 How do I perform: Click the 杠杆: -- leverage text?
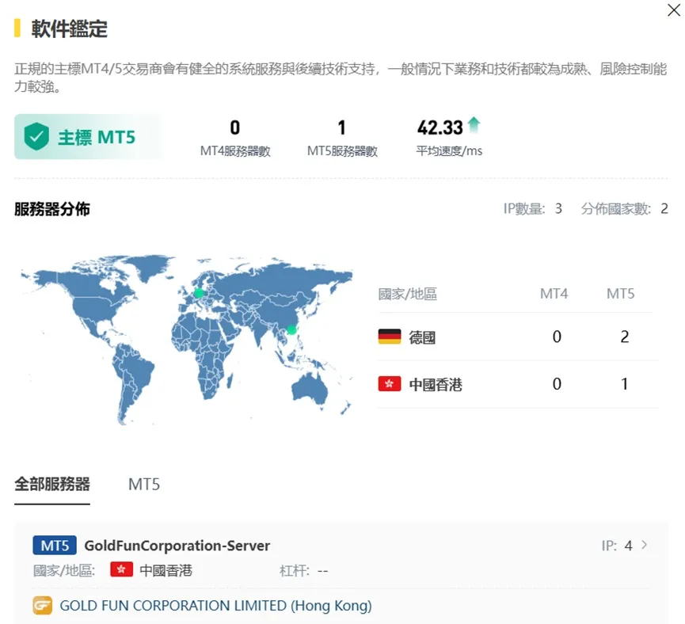(303, 570)
